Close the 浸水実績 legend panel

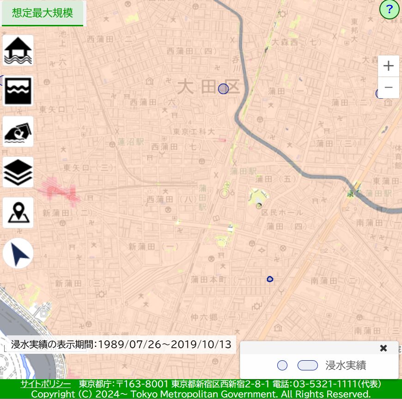(x=383, y=348)
